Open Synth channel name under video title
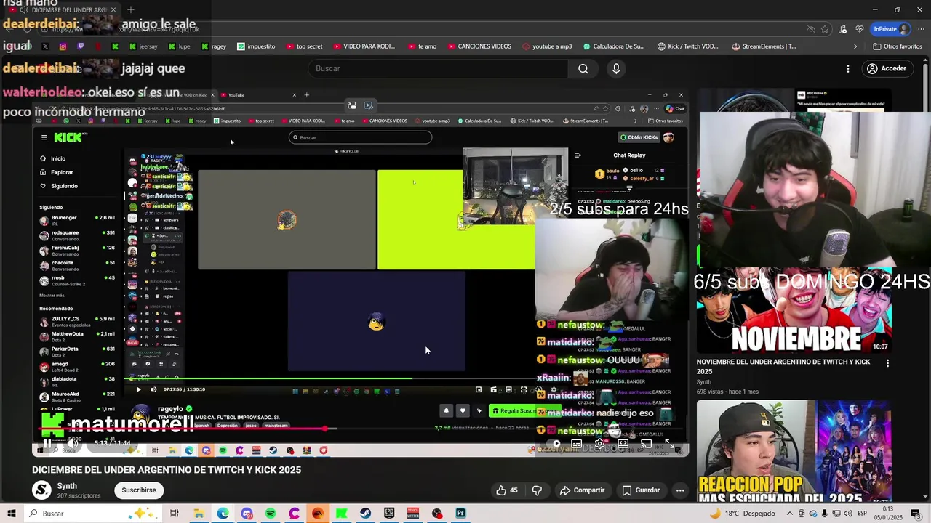 (67, 486)
